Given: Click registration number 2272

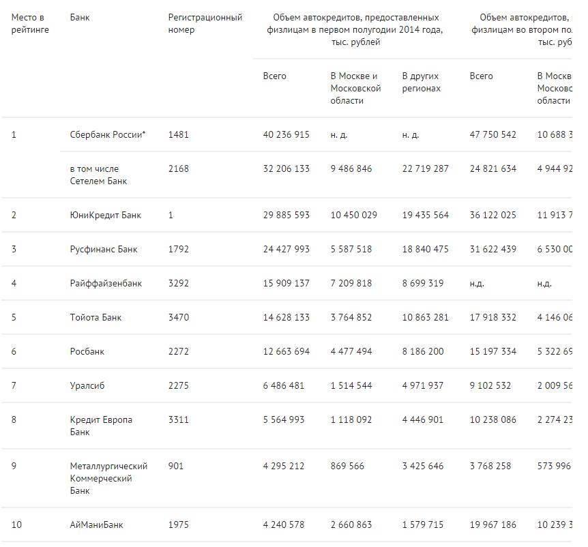Looking at the screenshot, I should click(x=179, y=352).
